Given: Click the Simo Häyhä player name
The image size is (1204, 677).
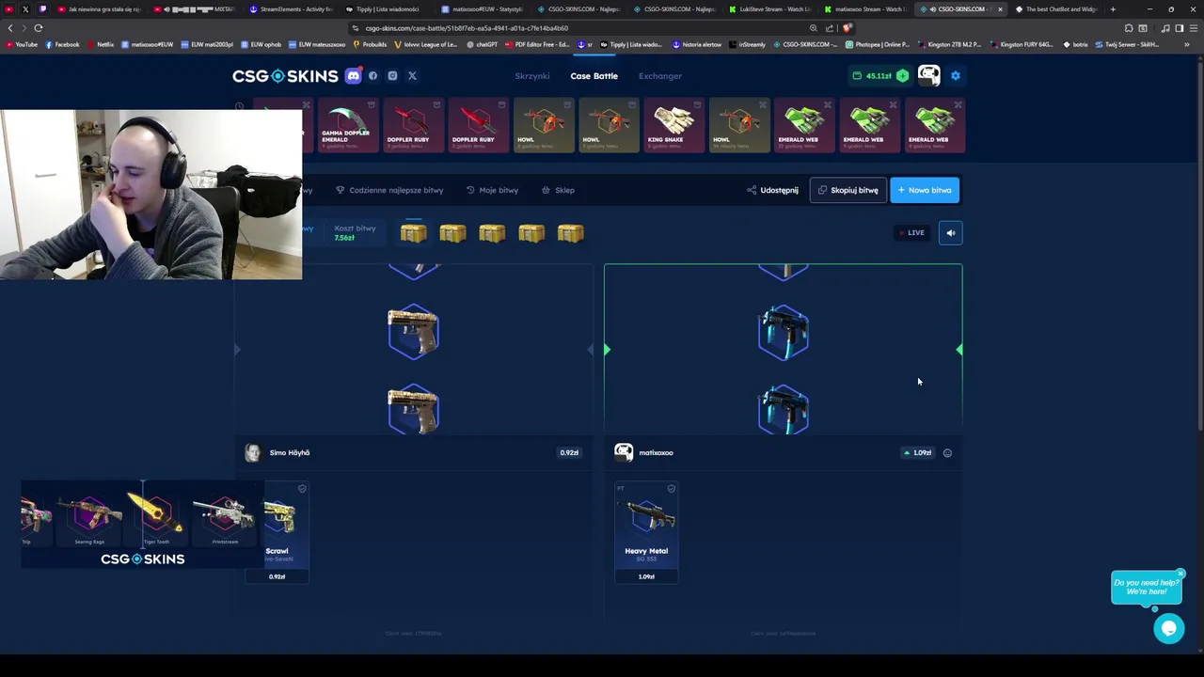Looking at the screenshot, I should tap(290, 453).
